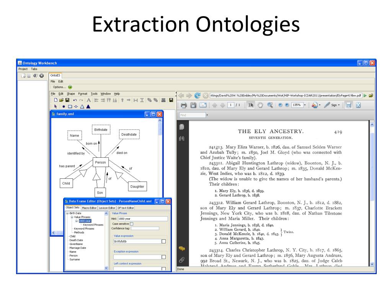Tick checkbox beside Left context expression field
Screen dimensions: 392x294
[164, 269]
